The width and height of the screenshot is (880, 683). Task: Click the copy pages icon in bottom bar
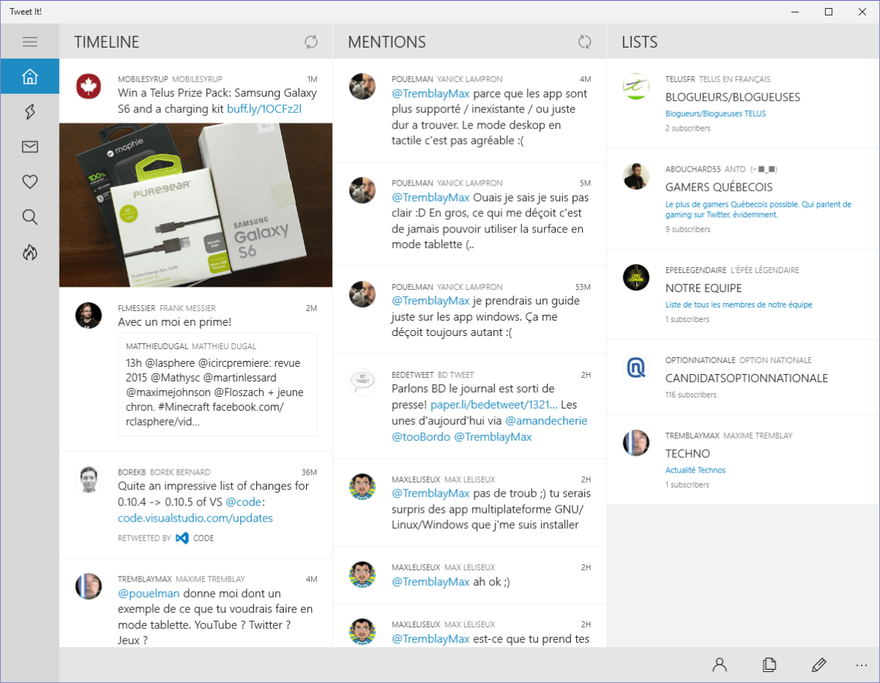point(769,665)
